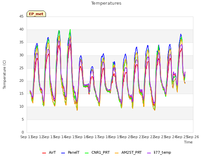The width and height of the screenshot is (213, 159).
Task: Click the 35 y-axis tick label
Action: (21, 42)
